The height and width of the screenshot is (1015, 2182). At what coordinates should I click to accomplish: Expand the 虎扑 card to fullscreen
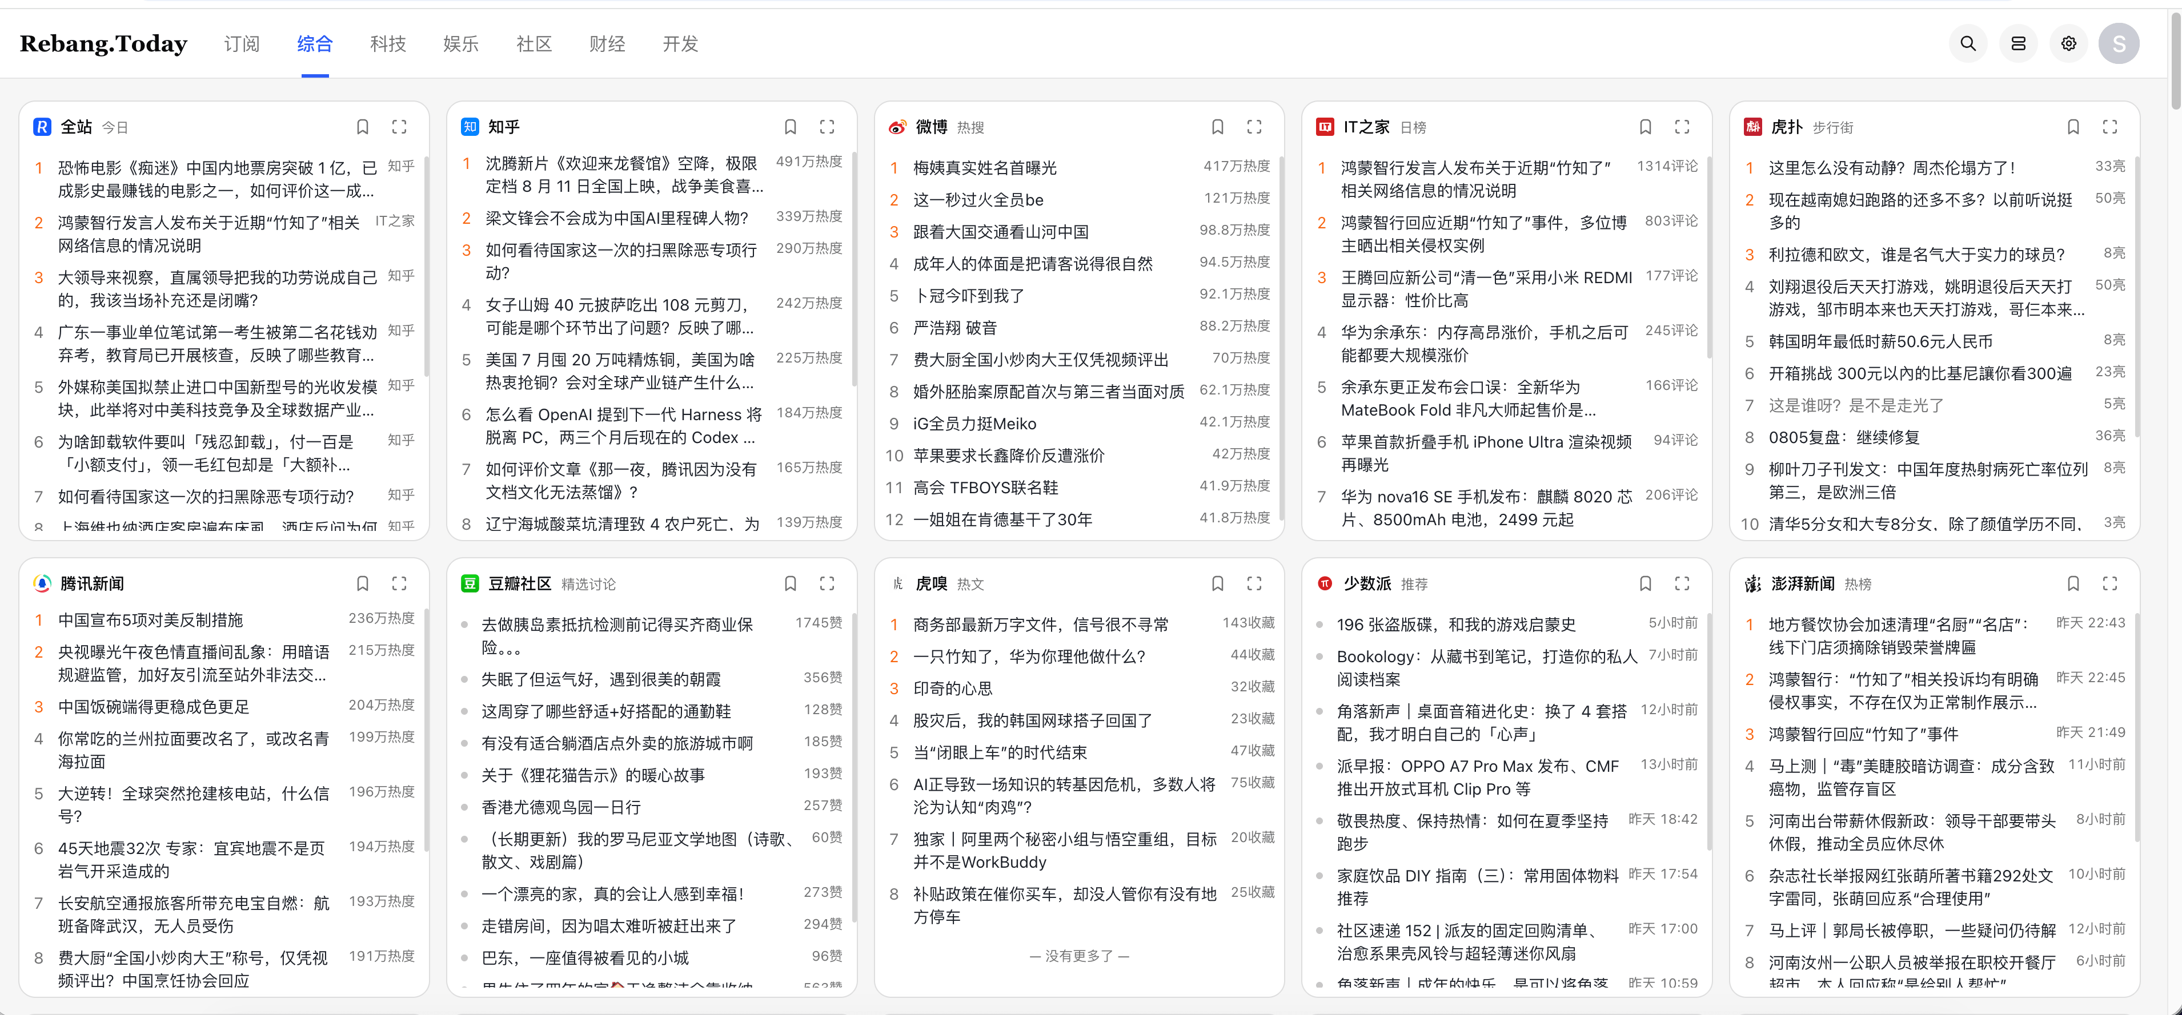[2110, 127]
